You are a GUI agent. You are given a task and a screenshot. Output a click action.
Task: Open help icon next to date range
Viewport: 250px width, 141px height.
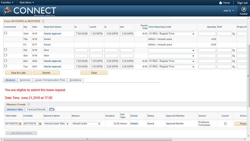[x=43, y=21]
